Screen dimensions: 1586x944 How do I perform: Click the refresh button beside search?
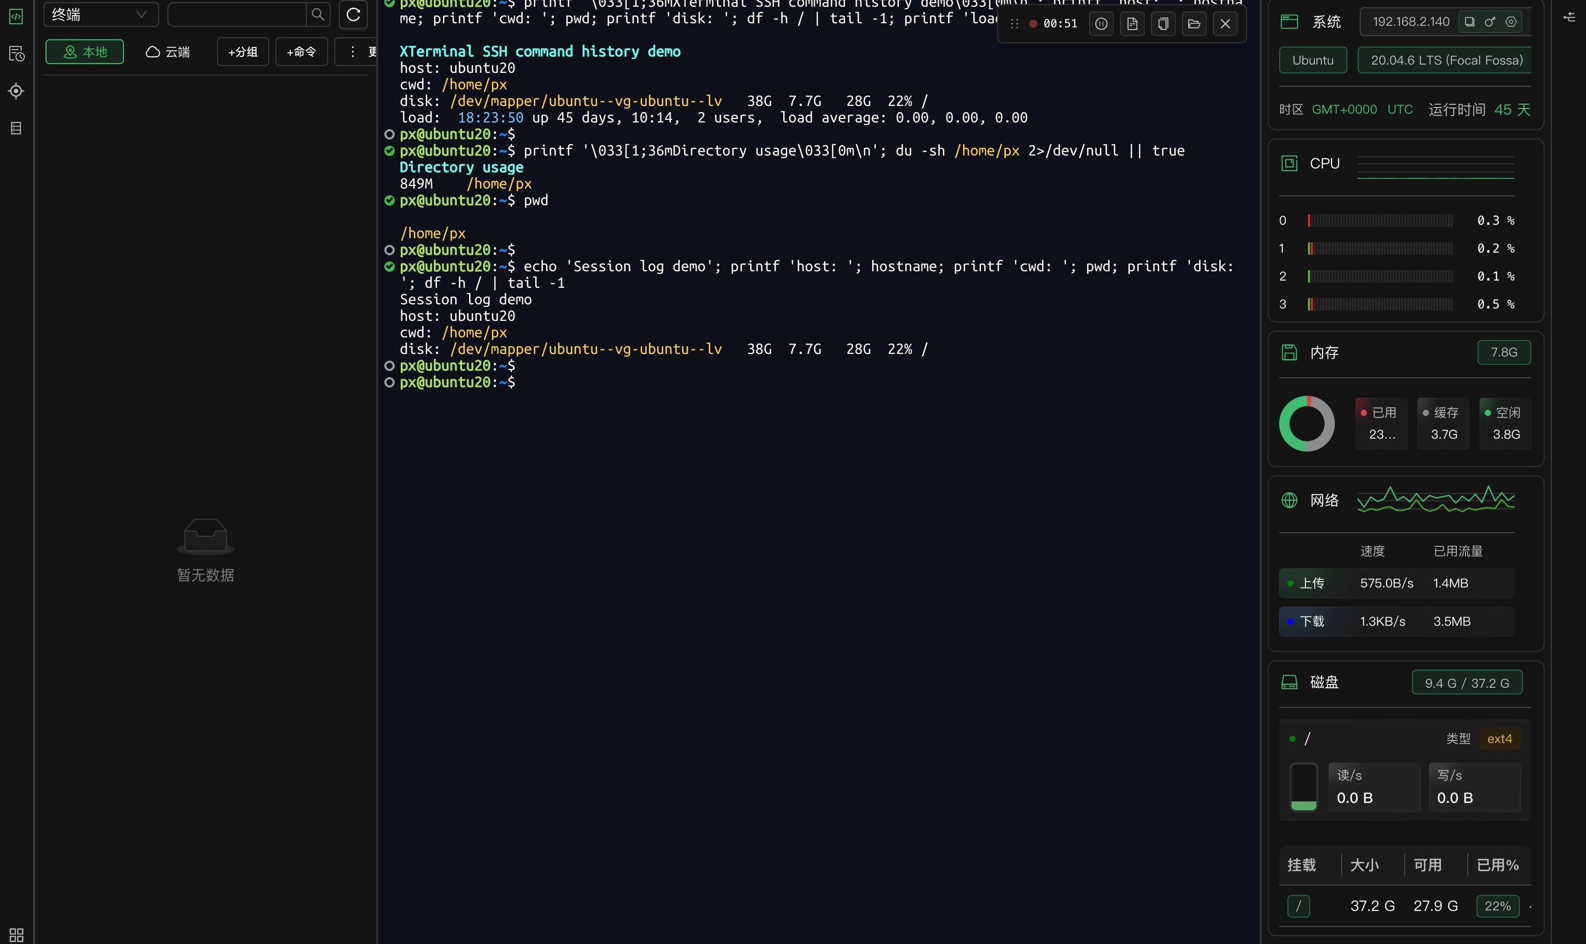pyautogui.click(x=353, y=14)
